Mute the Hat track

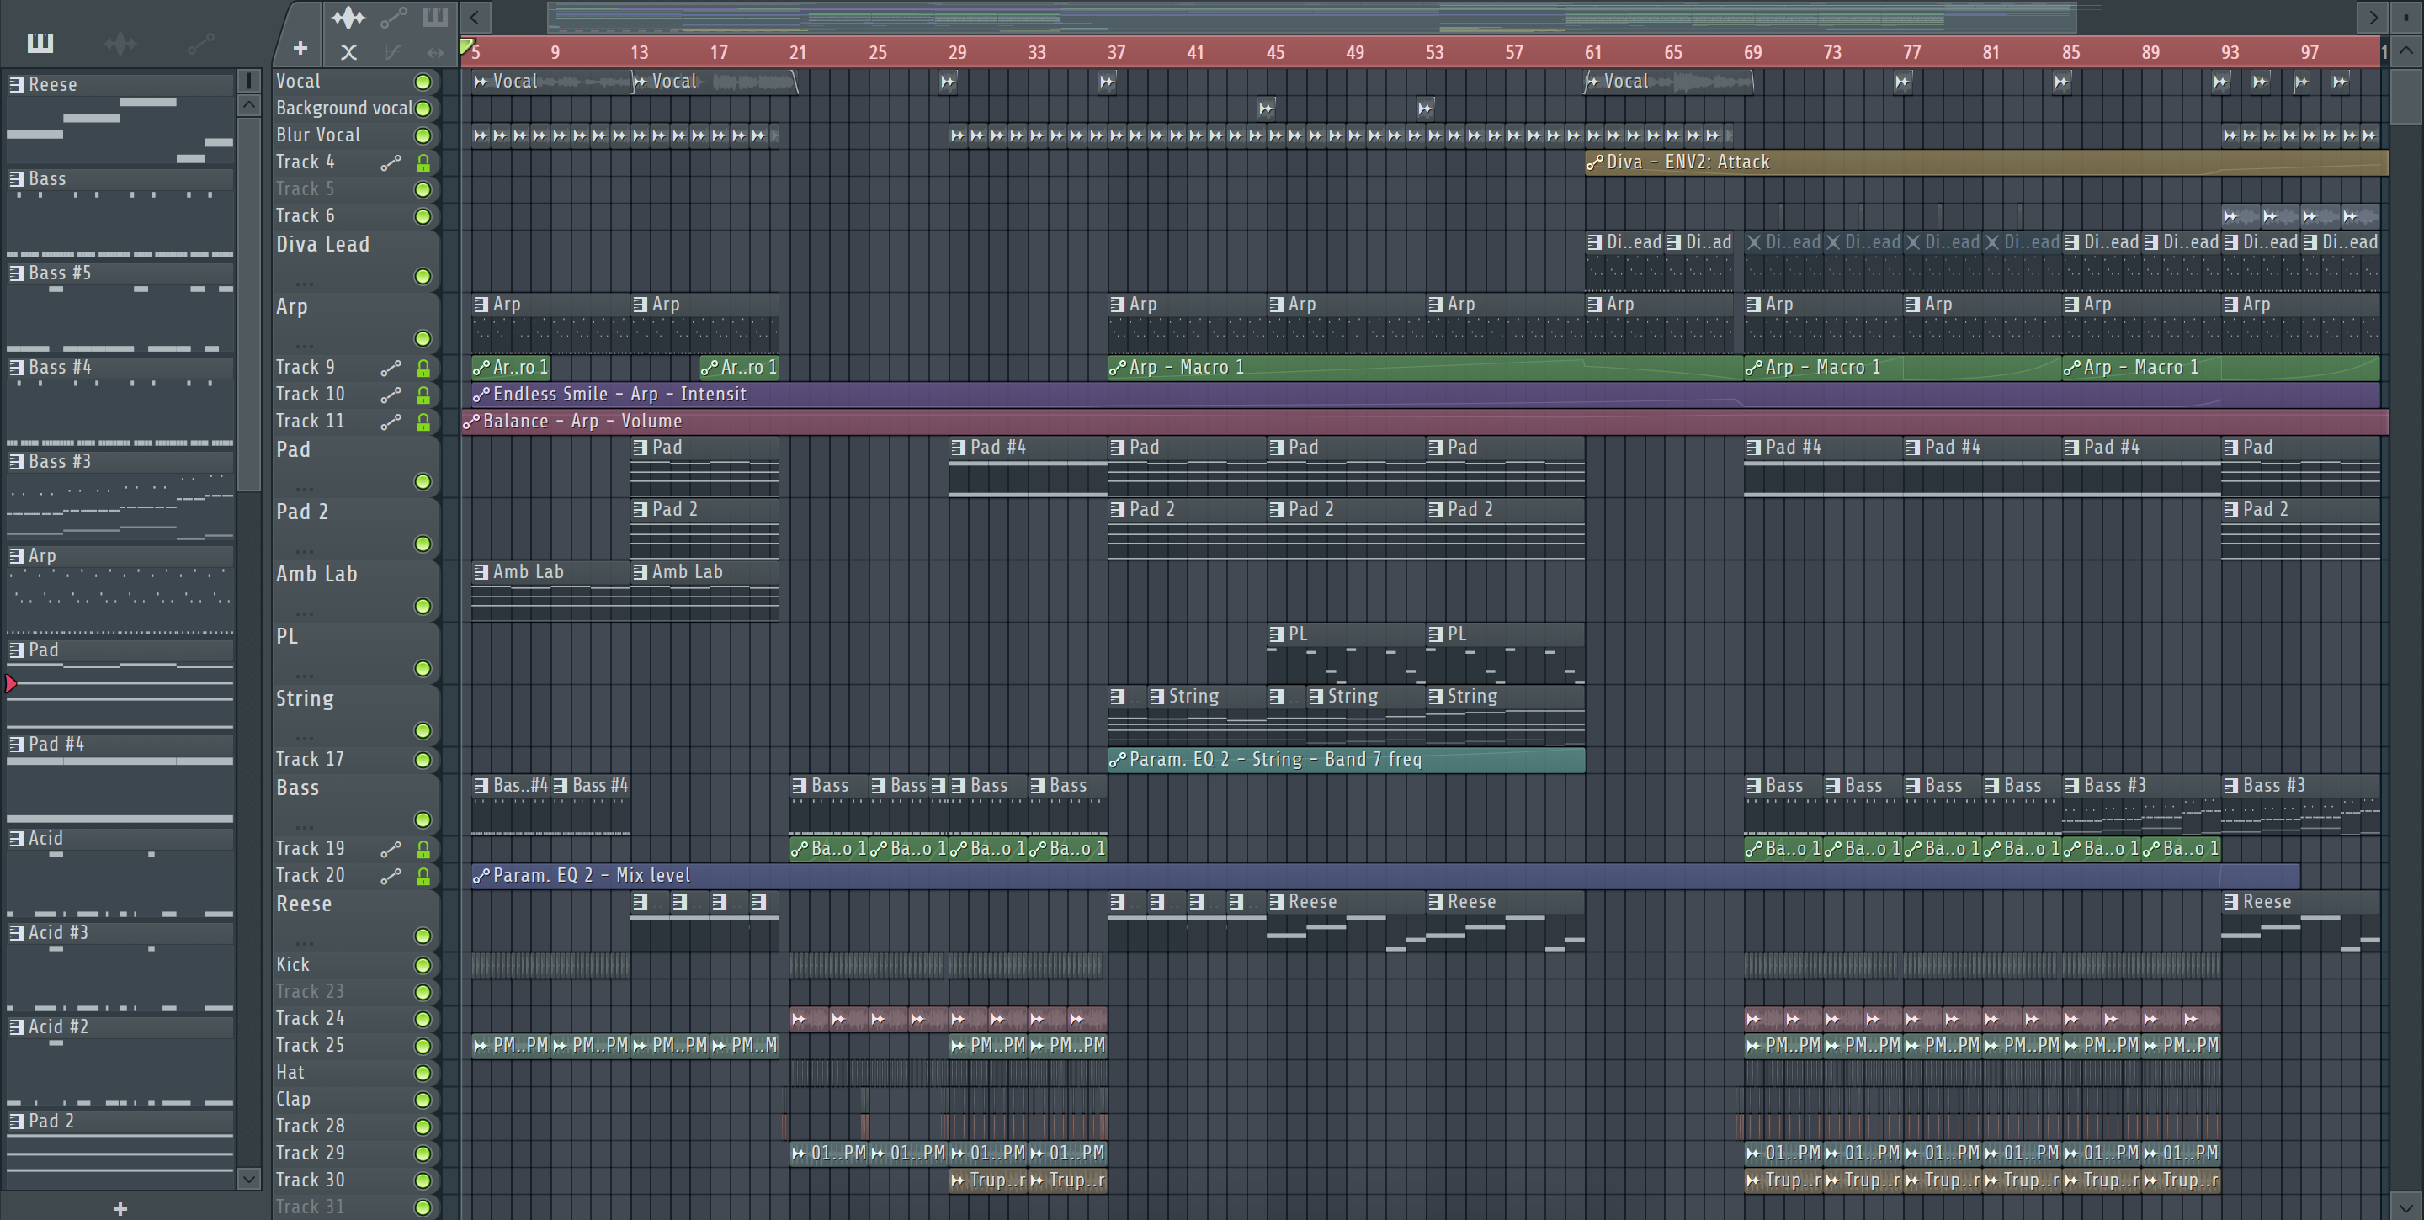[423, 1074]
